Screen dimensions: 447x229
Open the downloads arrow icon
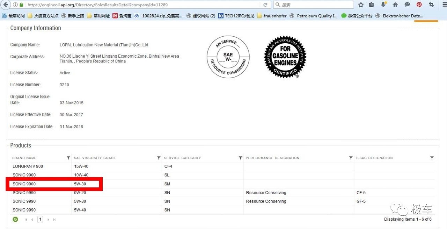click(383, 5)
